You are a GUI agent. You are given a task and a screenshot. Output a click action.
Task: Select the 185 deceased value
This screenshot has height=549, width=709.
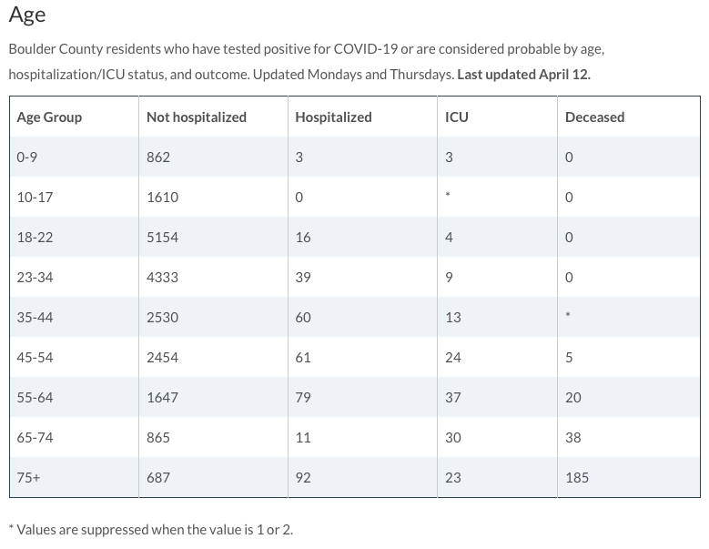(577, 478)
